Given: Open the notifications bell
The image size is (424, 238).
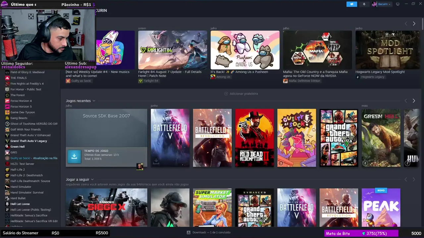Looking at the screenshot, I should click(364, 4).
